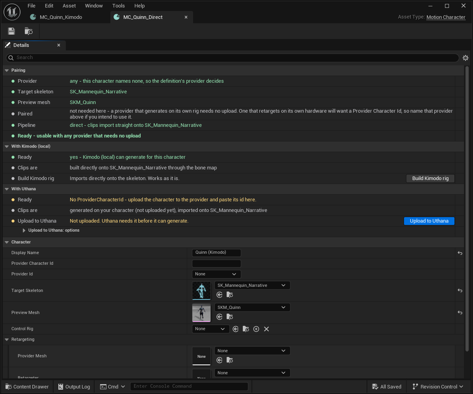Open the Revision Control menu
The height and width of the screenshot is (394, 473).
click(438, 387)
